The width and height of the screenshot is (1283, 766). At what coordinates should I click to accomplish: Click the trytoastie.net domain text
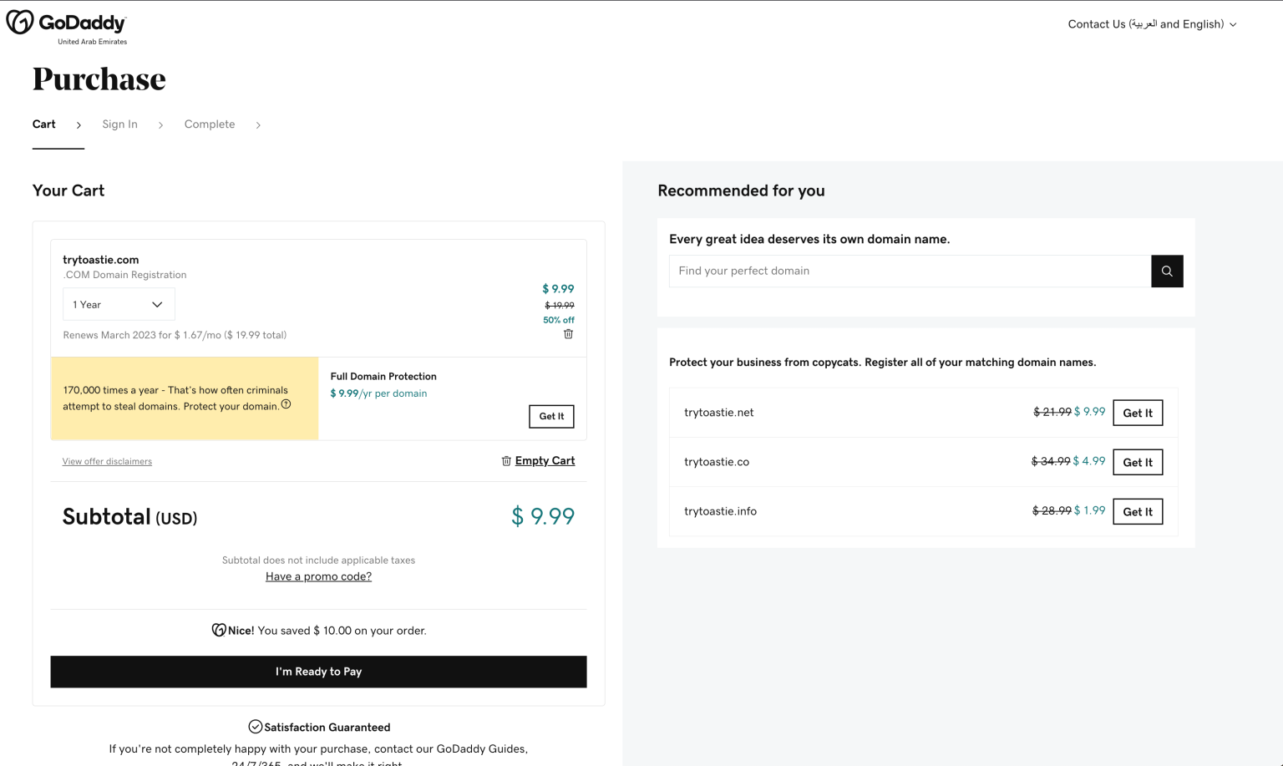tap(719, 413)
